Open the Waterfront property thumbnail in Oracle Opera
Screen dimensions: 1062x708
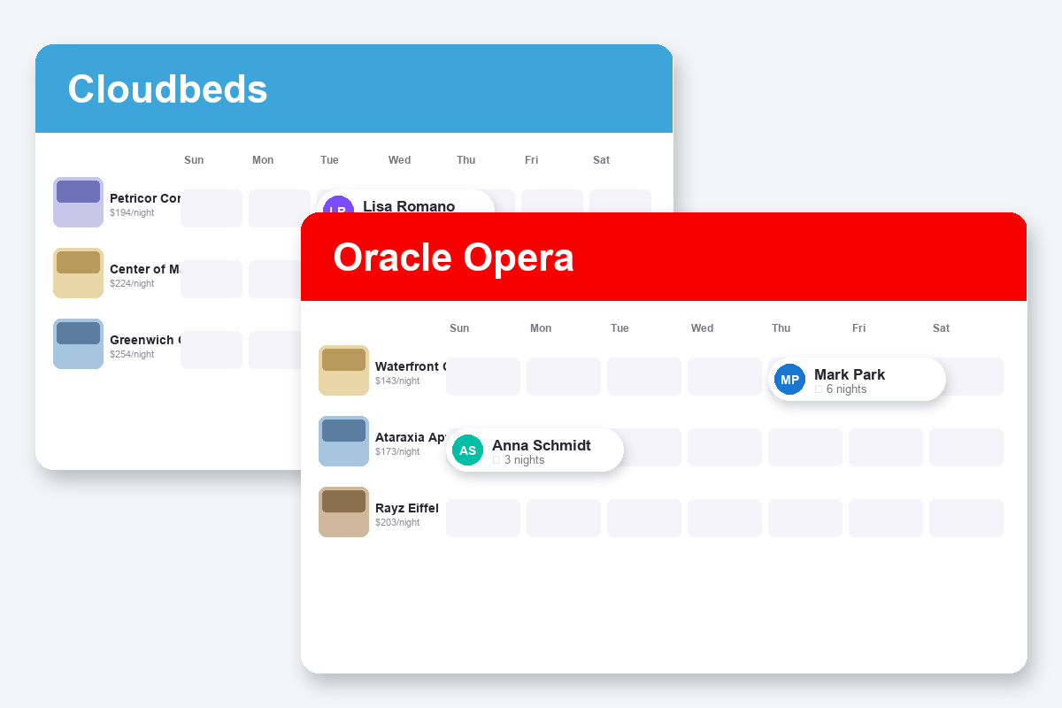343,370
